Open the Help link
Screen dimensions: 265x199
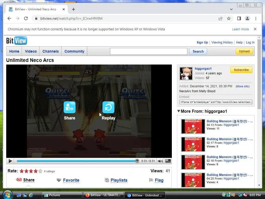click(x=239, y=42)
